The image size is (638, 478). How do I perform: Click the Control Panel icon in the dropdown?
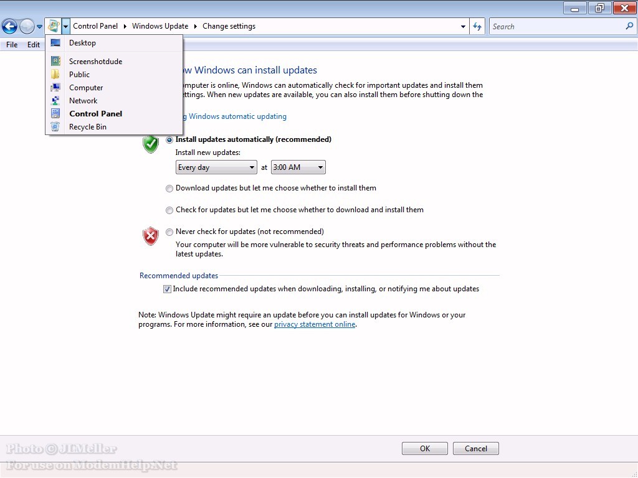pos(55,113)
